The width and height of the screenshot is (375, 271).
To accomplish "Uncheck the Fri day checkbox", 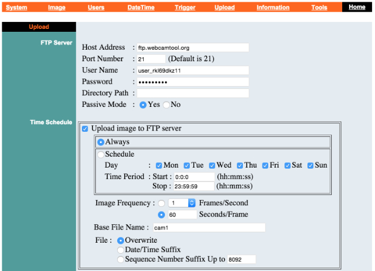I will 265,166.
